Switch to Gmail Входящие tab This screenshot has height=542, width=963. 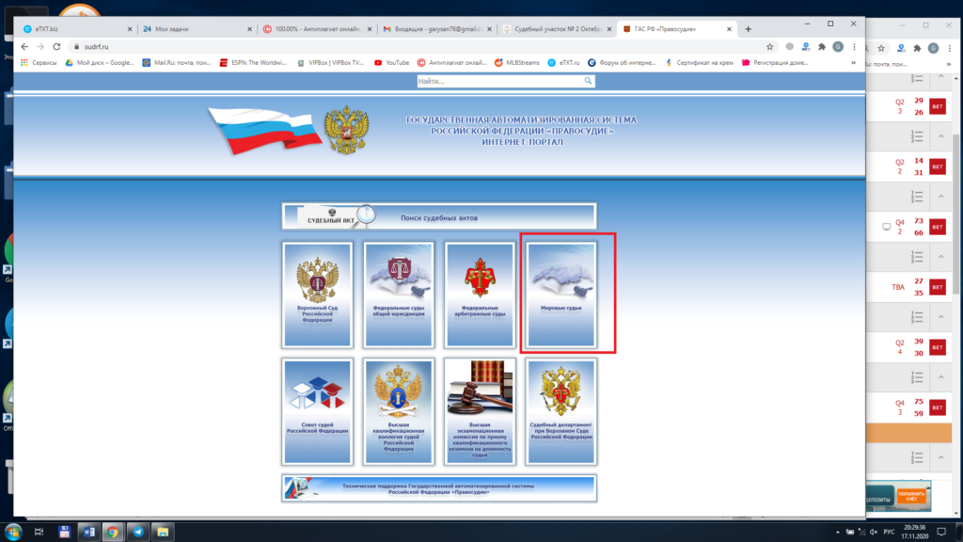(x=438, y=29)
